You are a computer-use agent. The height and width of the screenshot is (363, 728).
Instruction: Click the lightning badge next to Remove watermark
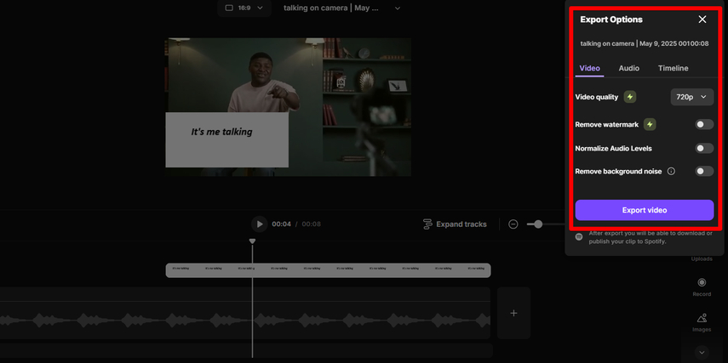click(650, 124)
